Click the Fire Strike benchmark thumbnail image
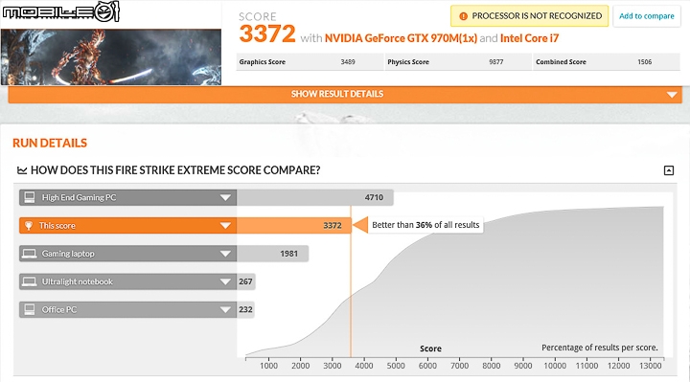This screenshot has width=690, height=382. (x=111, y=56)
